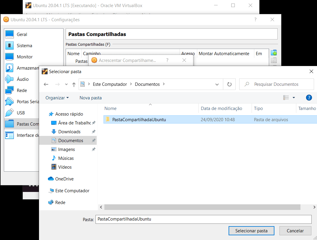Select PastaCompartilhadaUbuntu folder row
The height and width of the screenshot is (240, 317).
210,119
